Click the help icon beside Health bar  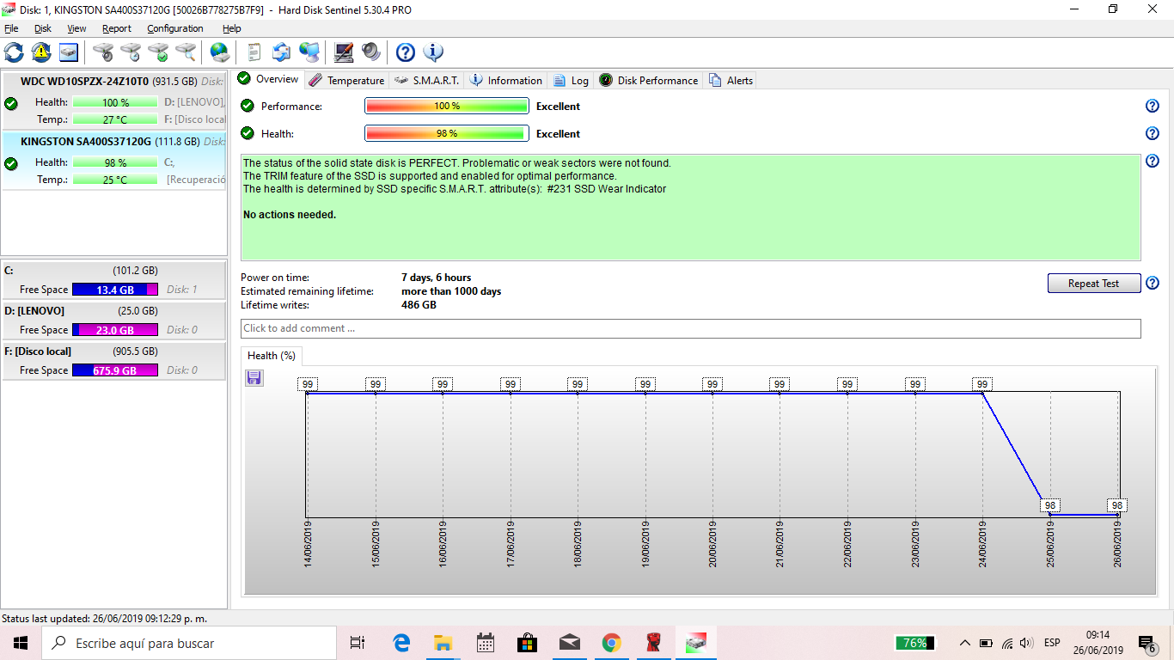(x=1153, y=133)
